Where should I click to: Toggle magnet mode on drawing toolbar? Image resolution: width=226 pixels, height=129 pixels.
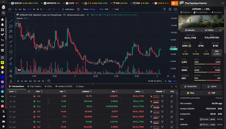11,71
